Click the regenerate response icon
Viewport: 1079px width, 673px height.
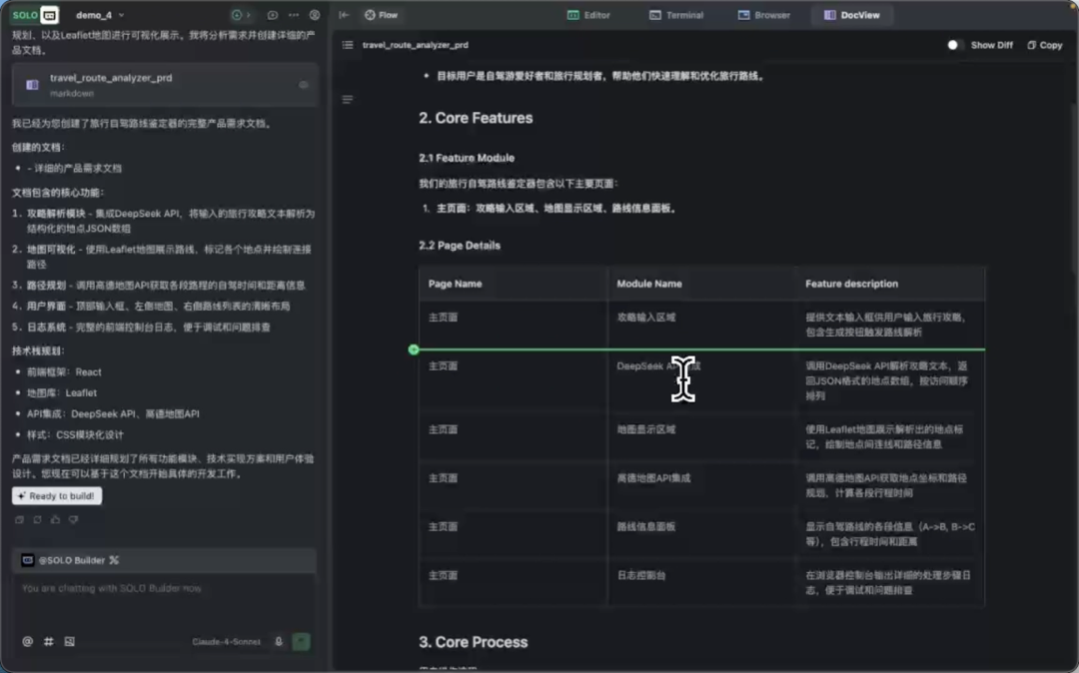[x=37, y=519]
